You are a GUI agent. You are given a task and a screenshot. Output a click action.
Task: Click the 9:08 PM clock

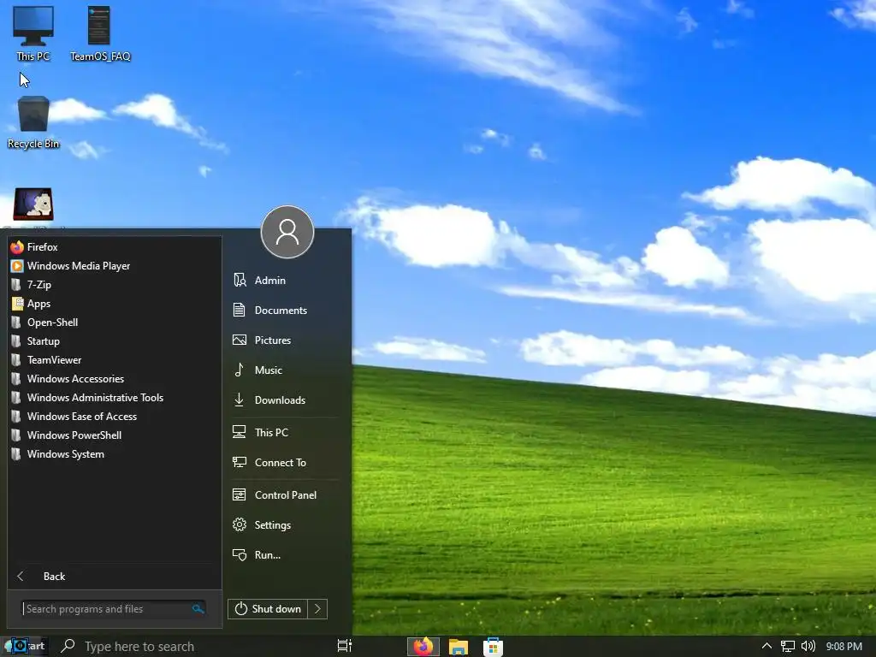click(843, 647)
